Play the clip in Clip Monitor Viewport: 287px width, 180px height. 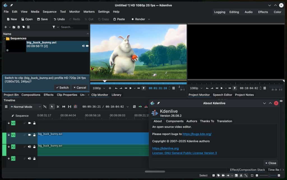click(x=131, y=88)
